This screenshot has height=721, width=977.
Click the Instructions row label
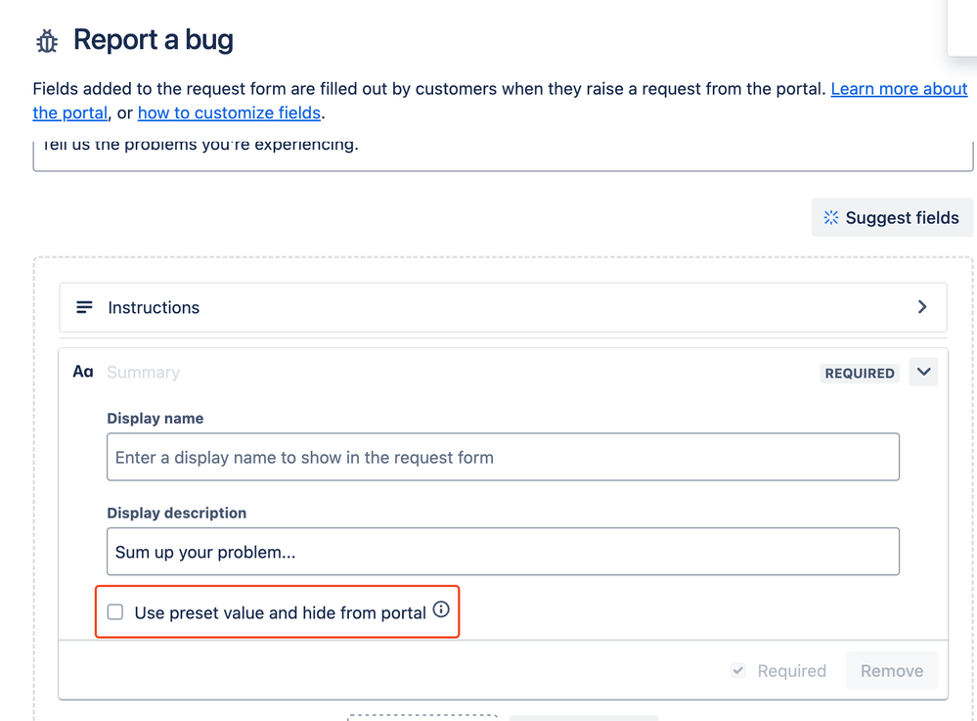pos(154,307)
